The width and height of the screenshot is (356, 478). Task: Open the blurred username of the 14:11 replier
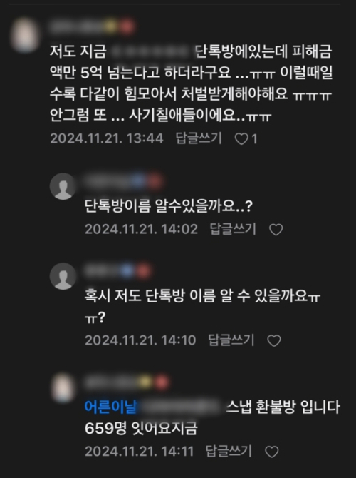pyautogui.click(x=127, y=382)
